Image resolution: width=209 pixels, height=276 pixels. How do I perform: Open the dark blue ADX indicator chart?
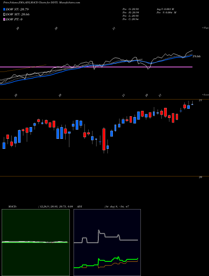point(107,243)
